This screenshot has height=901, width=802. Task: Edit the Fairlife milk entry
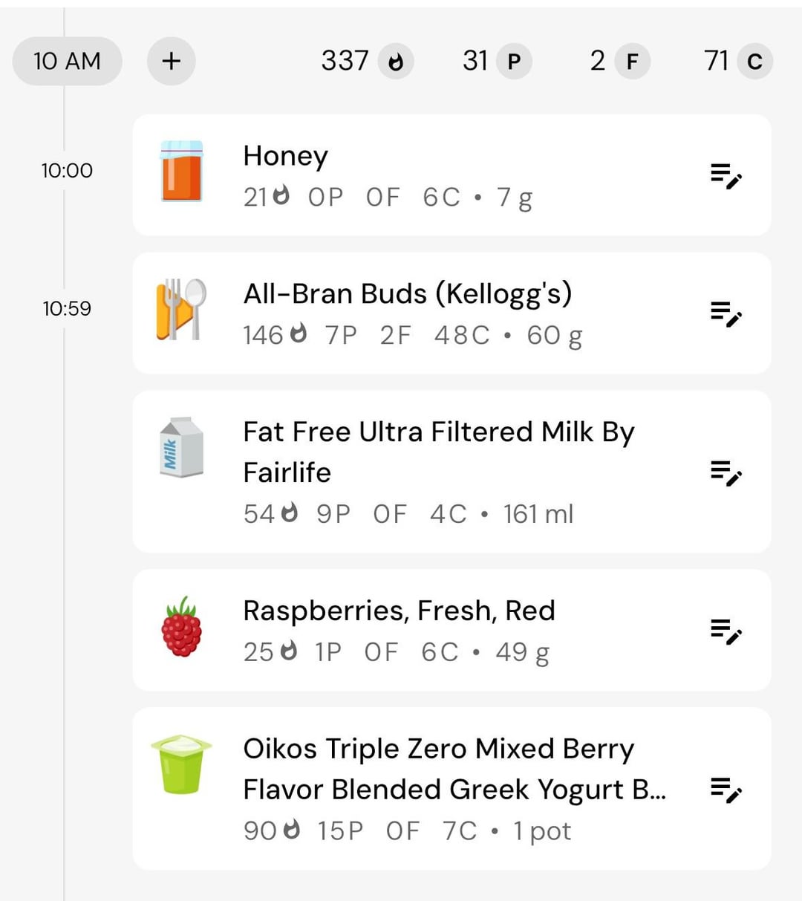tap(726, 472)
